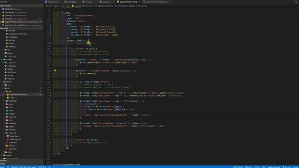The width and height of the screenshot is (299, 168).
Task: Click the 'Go Live' server button
Action: tap(286, 167)
